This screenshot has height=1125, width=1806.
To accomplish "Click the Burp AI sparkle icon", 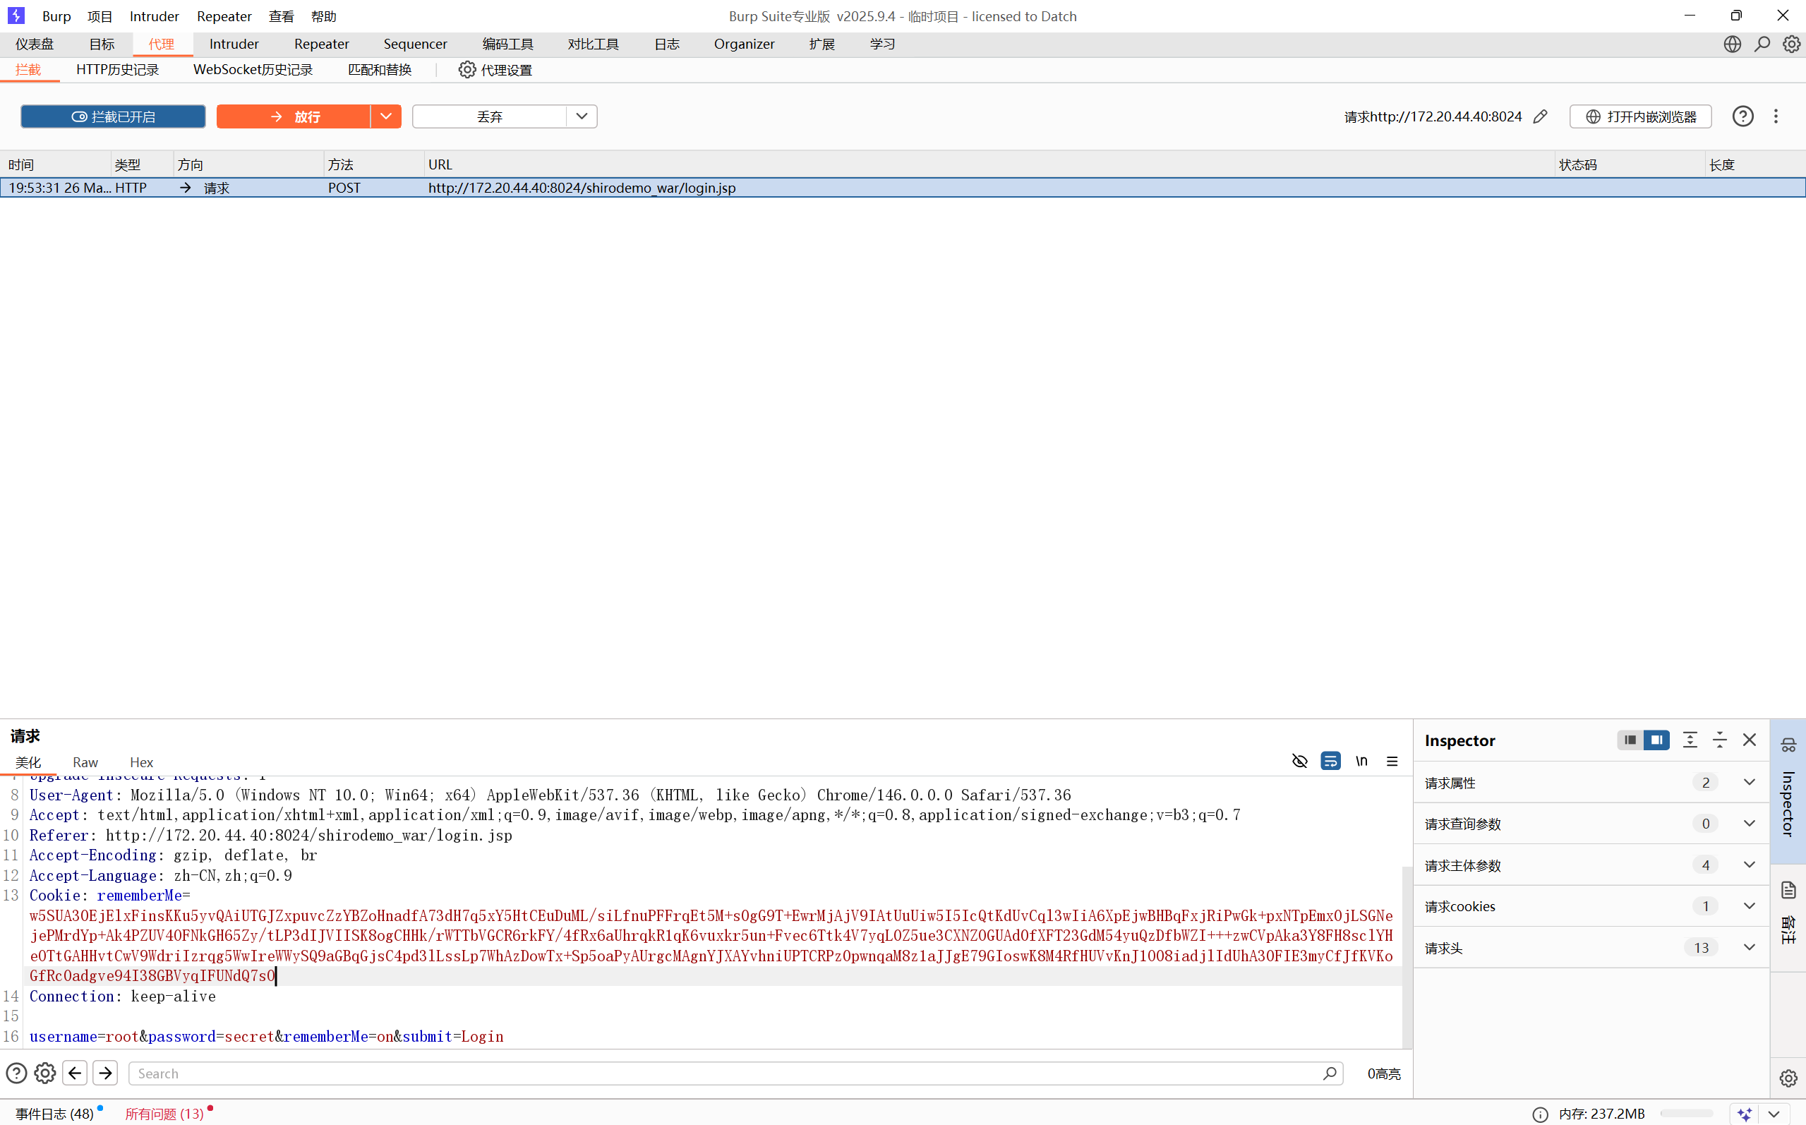I will (1745, 1114).
